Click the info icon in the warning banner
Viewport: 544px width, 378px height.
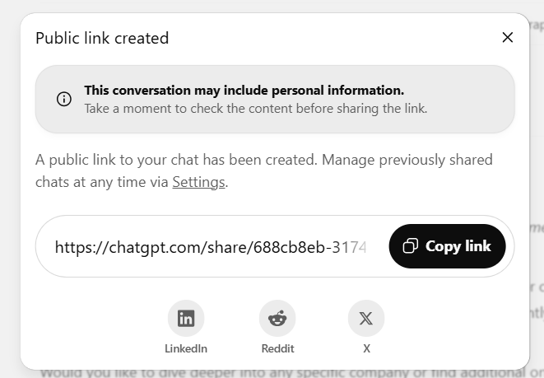tap(64, 99)
